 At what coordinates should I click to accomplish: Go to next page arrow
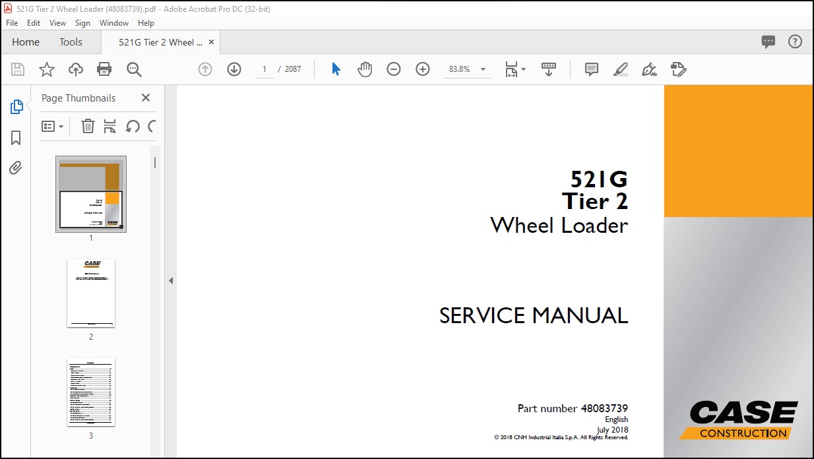tap(234, 69)
